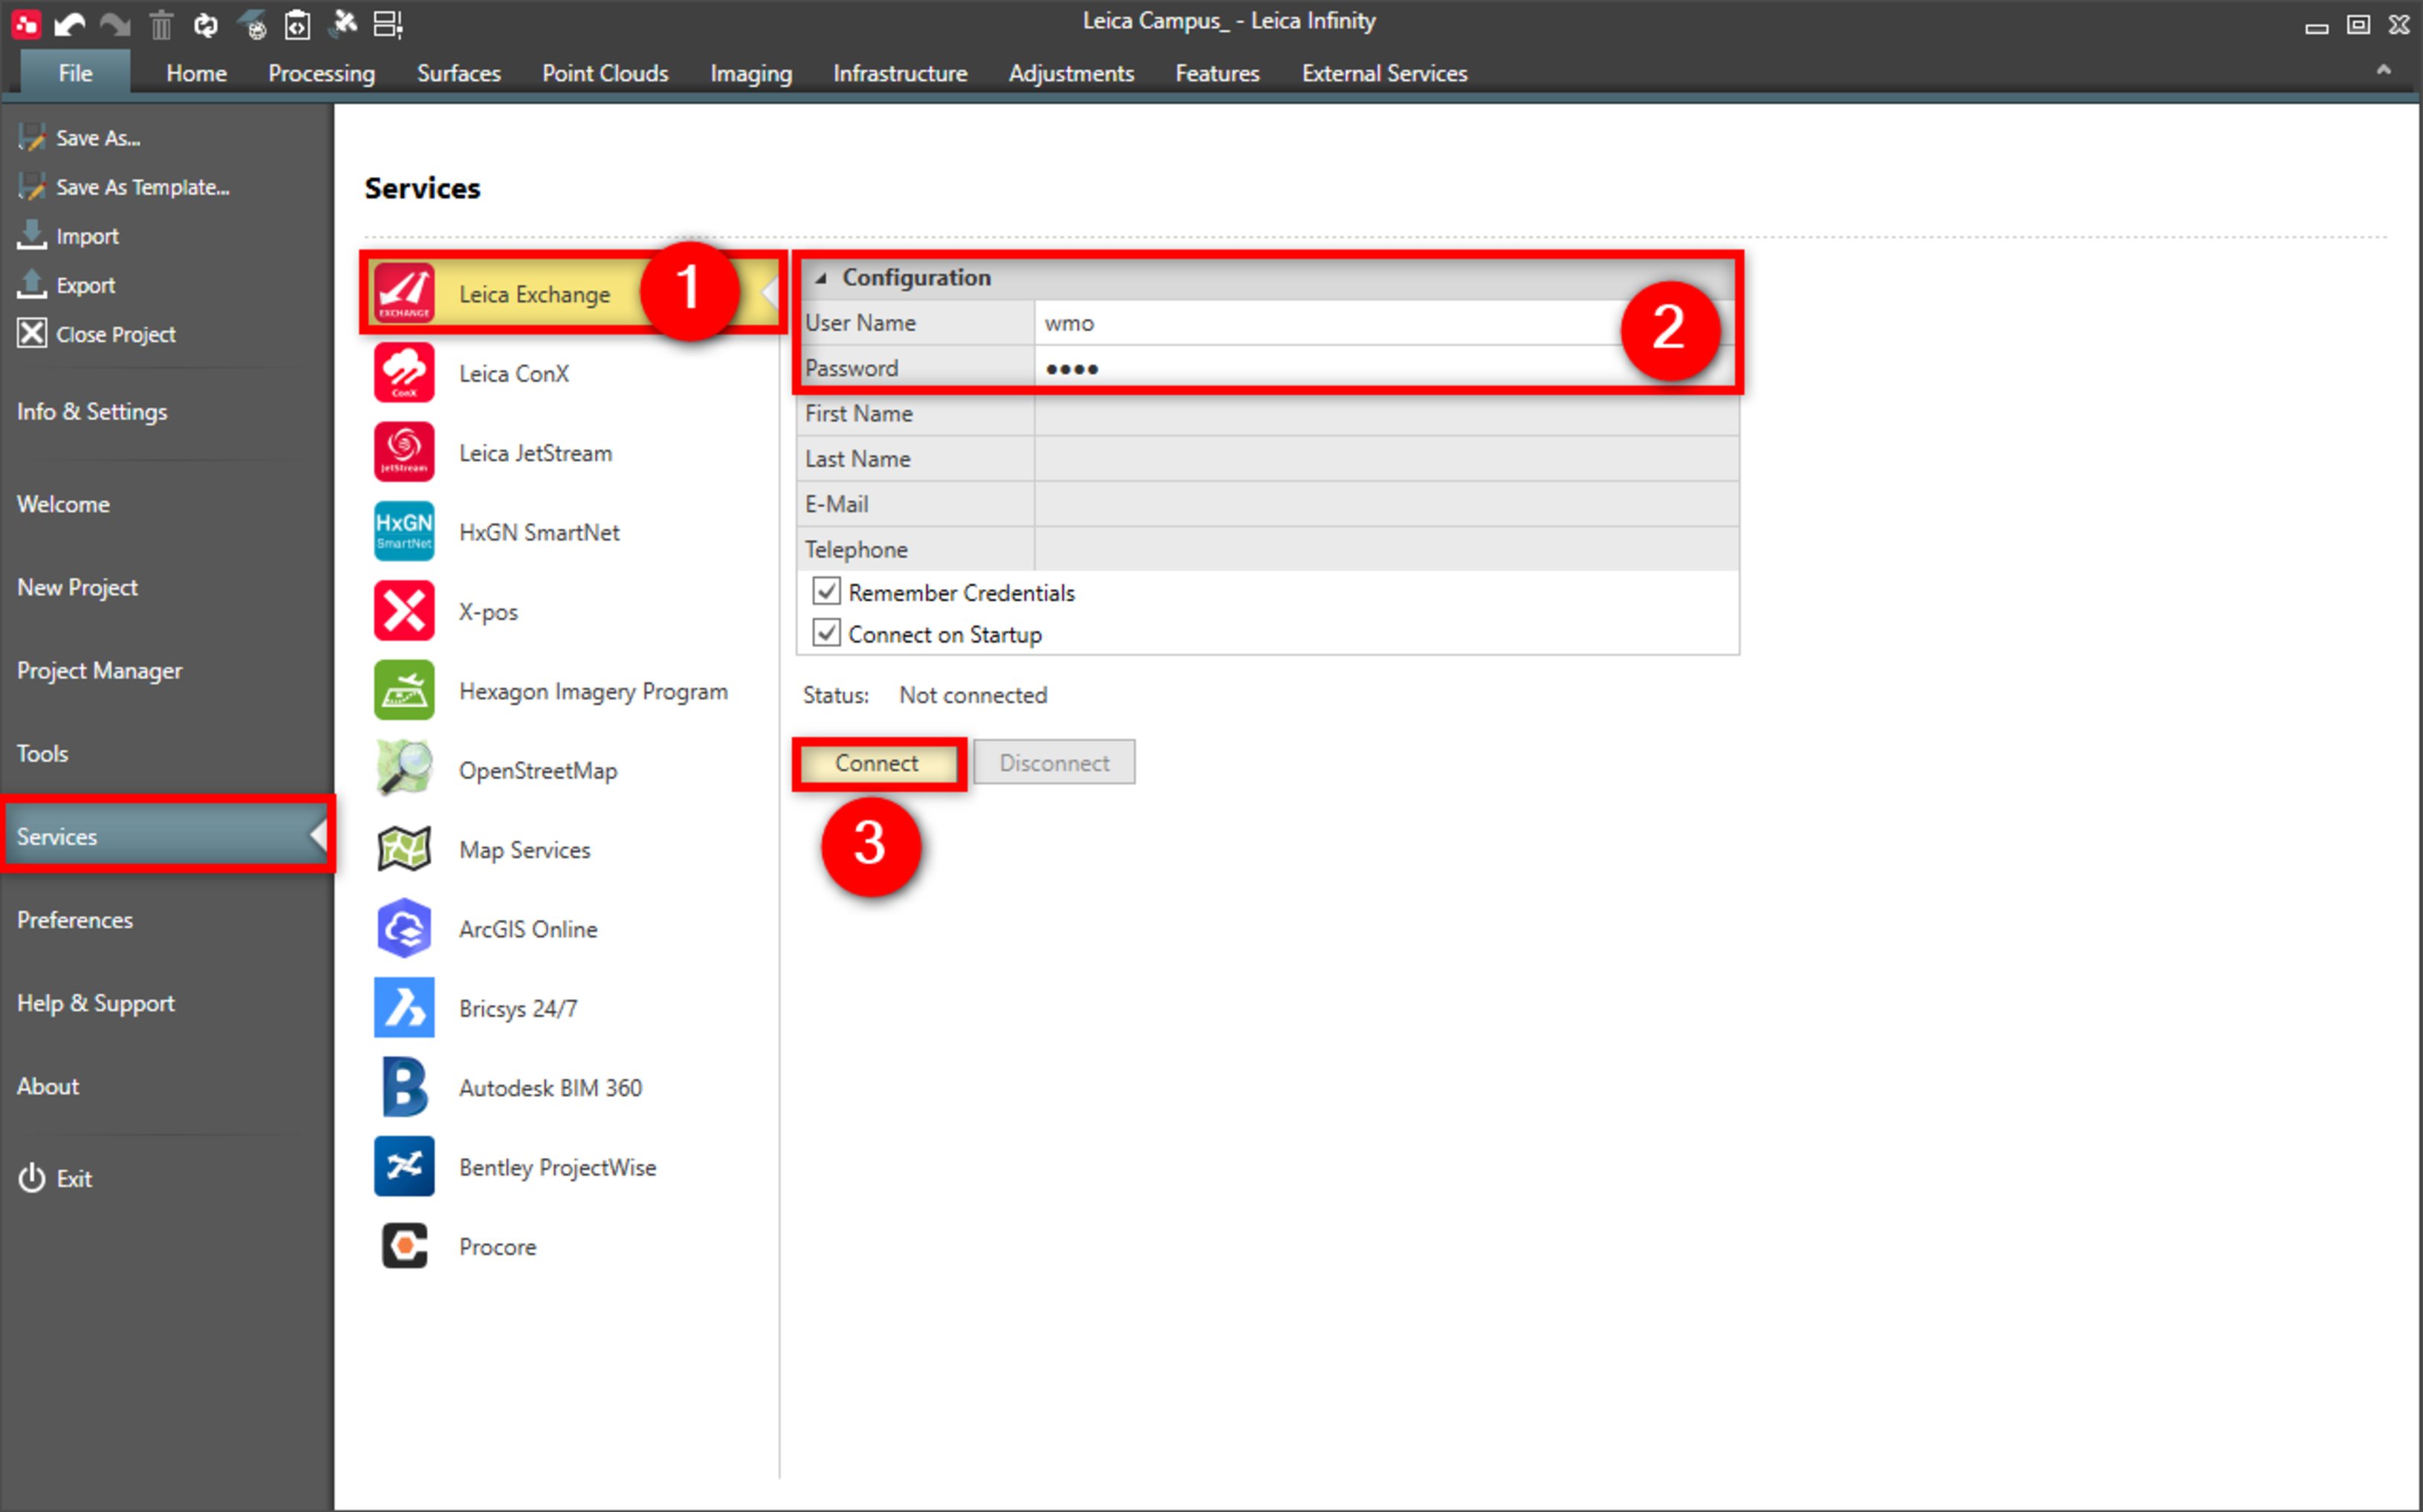Open the Features tab
This screenshot has width=2423, height=1512.
[x=1217, y=73]
